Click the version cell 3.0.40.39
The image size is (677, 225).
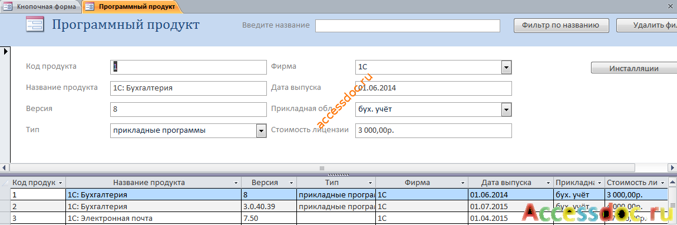click(x=269, y=207)
